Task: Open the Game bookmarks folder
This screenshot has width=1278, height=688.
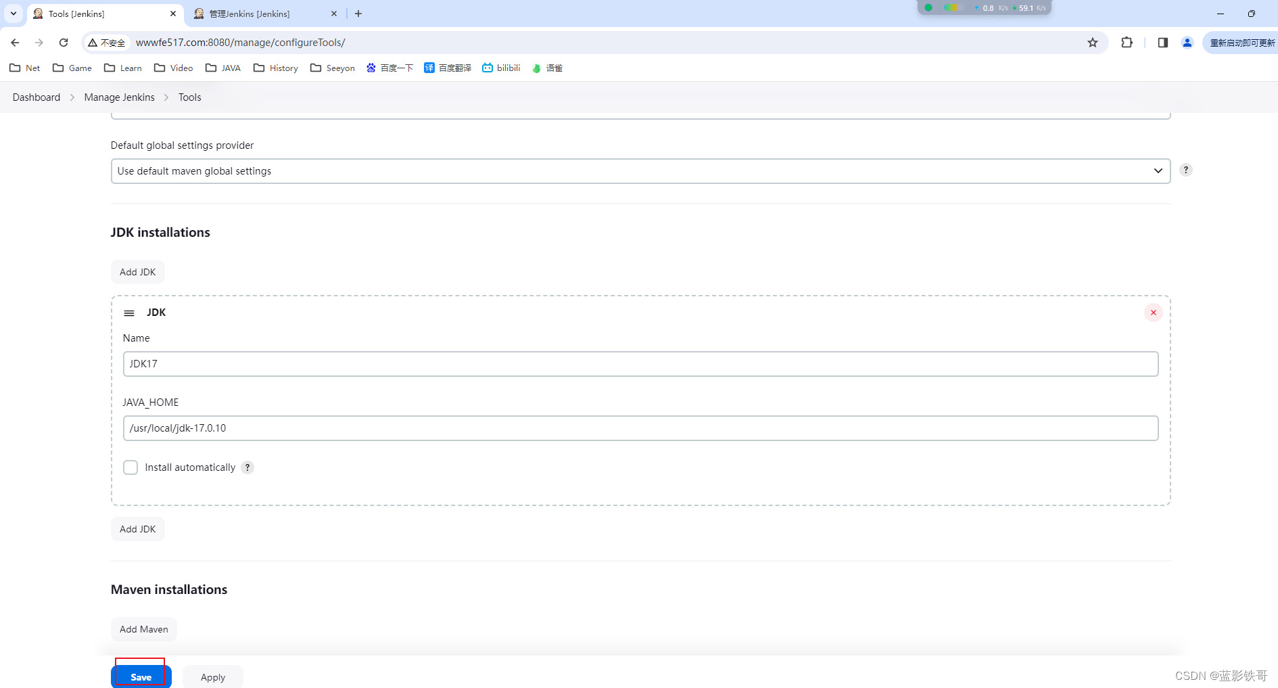Action: pos(72,68)
